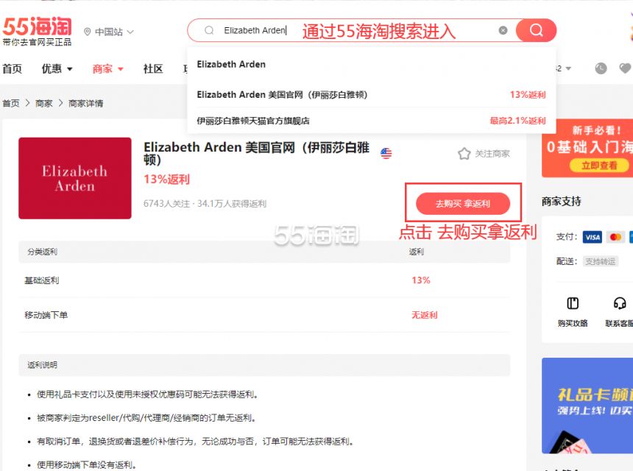Select the Elizabeth Arden 美国官网 suggestion
This screenshot has width=633, height=471.
[x=371, y=94]
